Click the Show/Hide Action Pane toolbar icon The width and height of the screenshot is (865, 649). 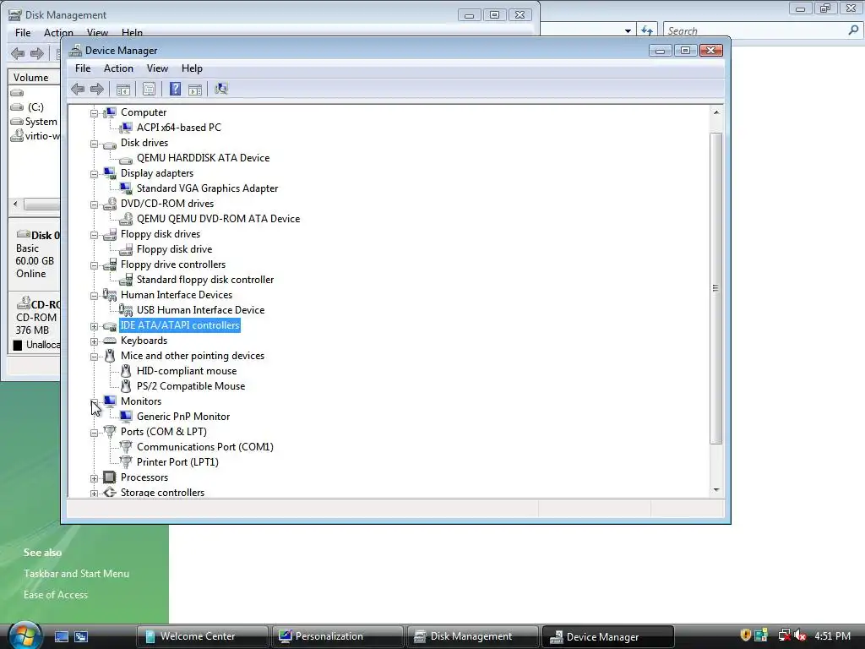tap(195, 89)
